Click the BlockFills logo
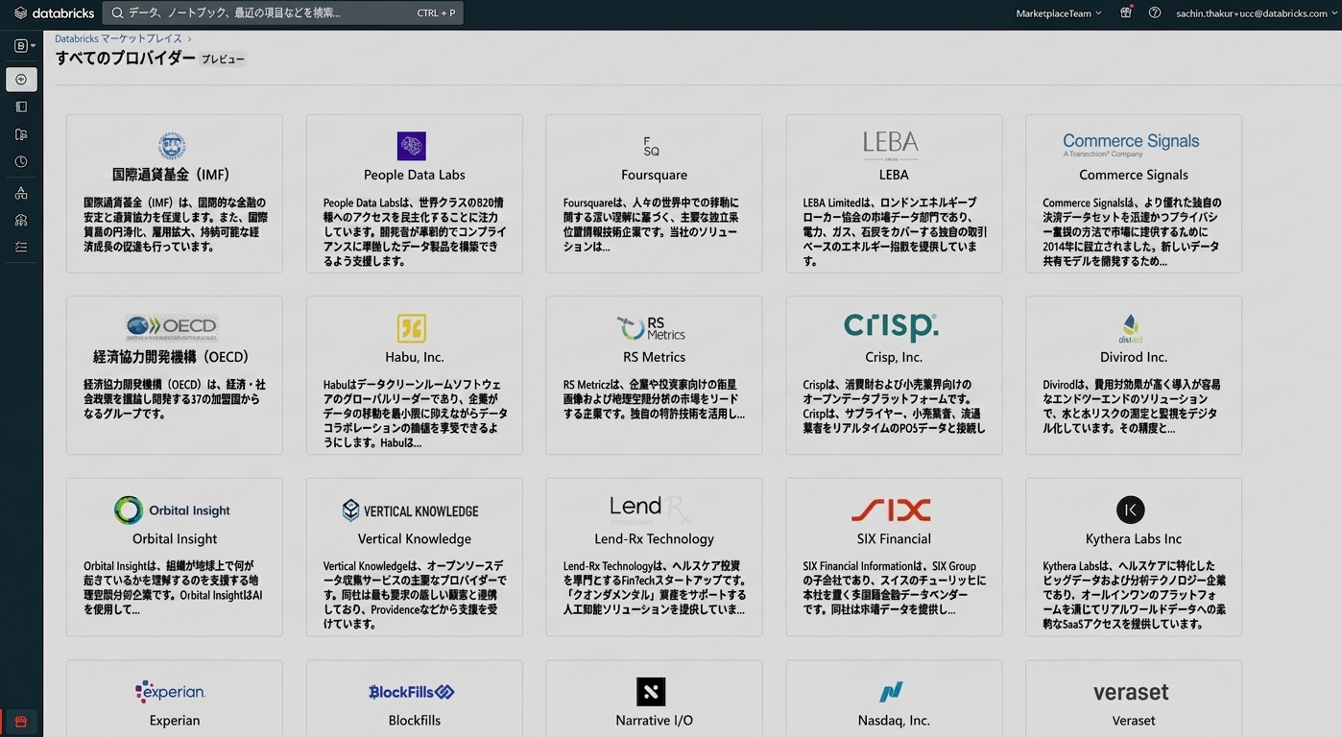The image size is (1342, 737). [x=412, y=692]
